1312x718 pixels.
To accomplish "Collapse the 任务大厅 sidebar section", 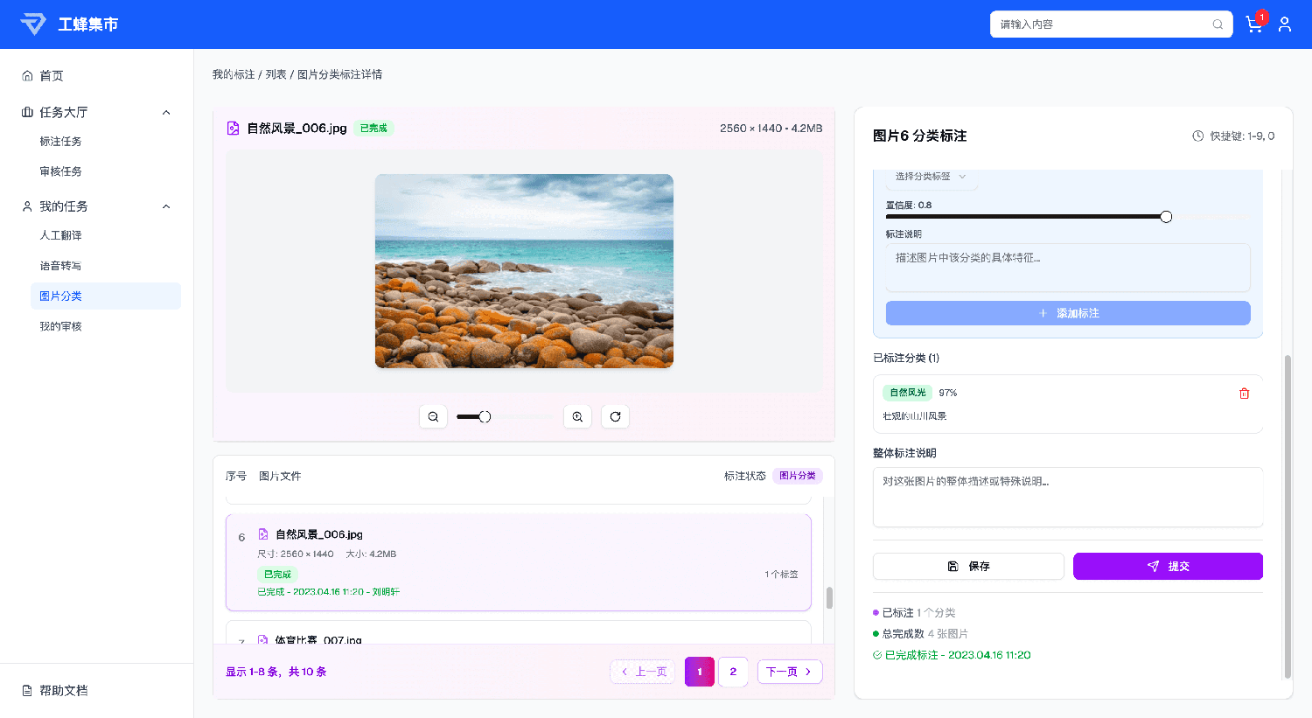I will click(x=165, y=112).
